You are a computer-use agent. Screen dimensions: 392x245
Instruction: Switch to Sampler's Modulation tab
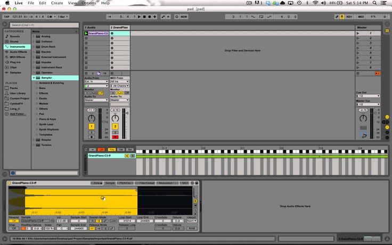pyautogui.click(x=167, y=183)
